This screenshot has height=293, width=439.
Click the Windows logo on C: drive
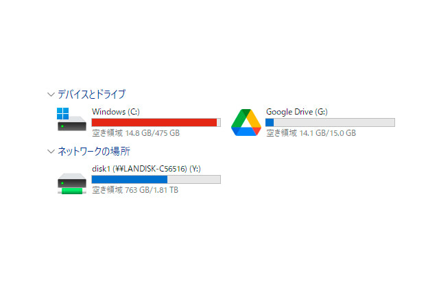[x=62, y=113]
